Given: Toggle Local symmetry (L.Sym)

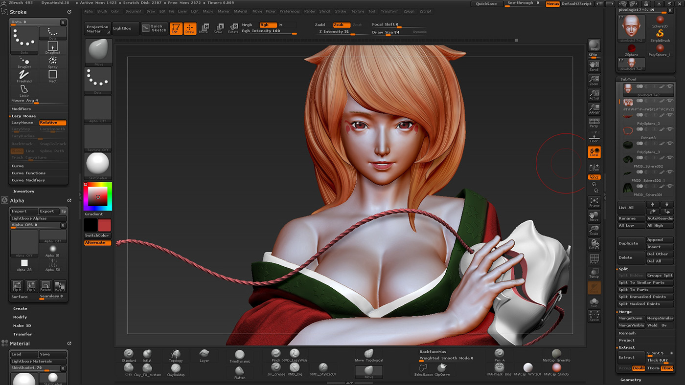Looking at the screenshot, I should pos(594,167).
